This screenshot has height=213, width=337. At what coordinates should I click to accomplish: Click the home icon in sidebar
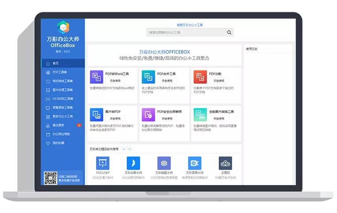(x=48, y=63)
